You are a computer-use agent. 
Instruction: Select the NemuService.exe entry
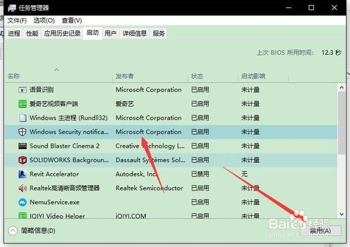(54, 202)
